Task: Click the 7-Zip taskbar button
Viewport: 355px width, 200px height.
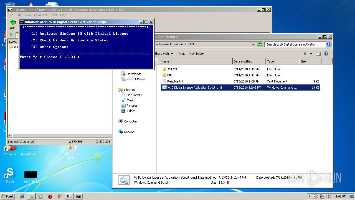Action: coord(69,196)
